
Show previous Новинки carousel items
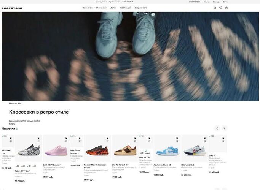(217, 128)
